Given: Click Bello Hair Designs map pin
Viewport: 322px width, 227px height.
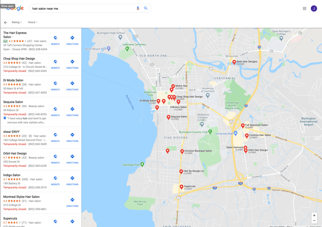Looking at the screenshot, I should pos(234,62).
